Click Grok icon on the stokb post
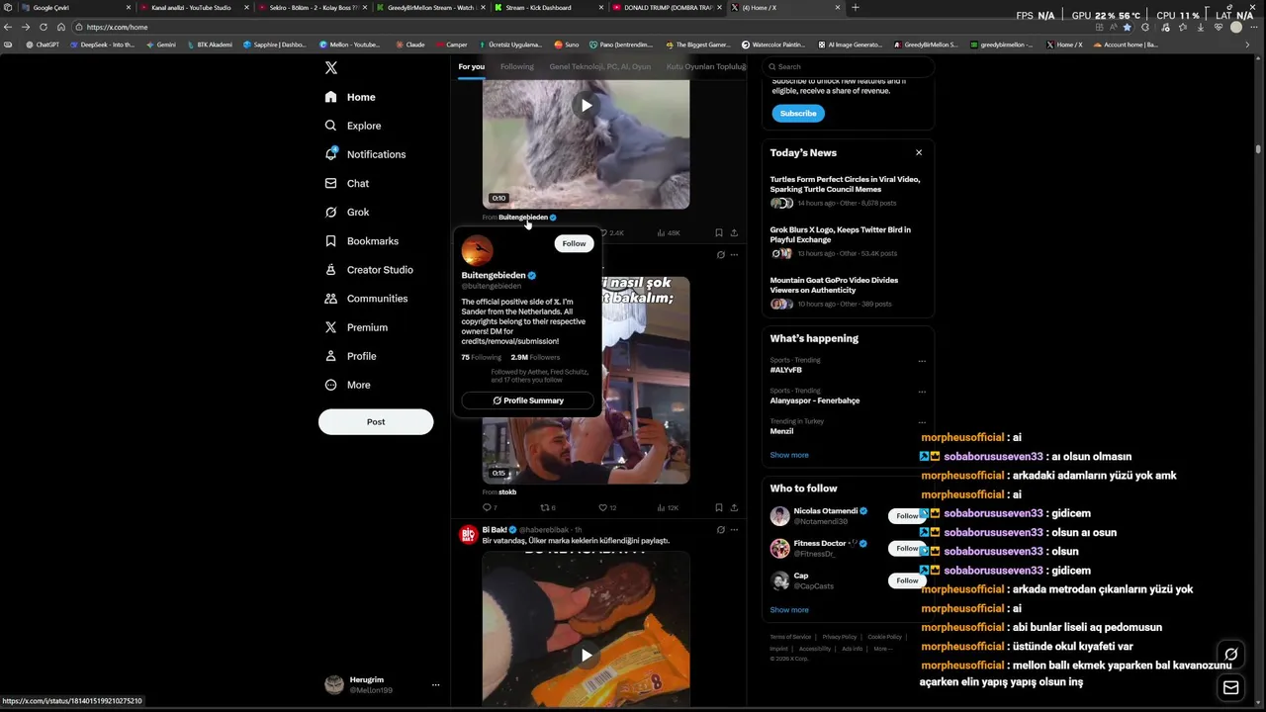Screen dimensions: 1266x712 (x=721, y=255)
